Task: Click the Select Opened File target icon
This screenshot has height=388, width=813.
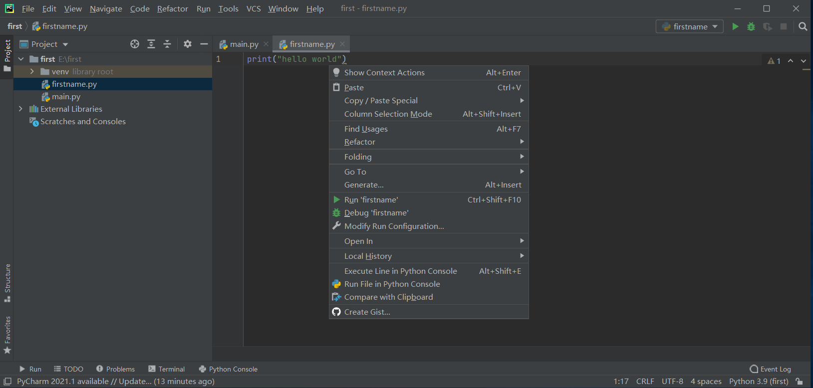Action: 135,44
